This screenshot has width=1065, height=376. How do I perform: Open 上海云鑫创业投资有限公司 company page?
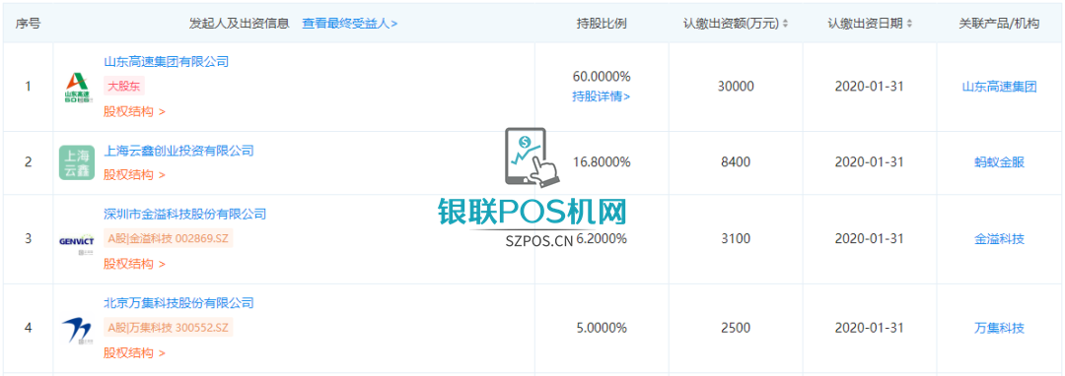point(178,151)
